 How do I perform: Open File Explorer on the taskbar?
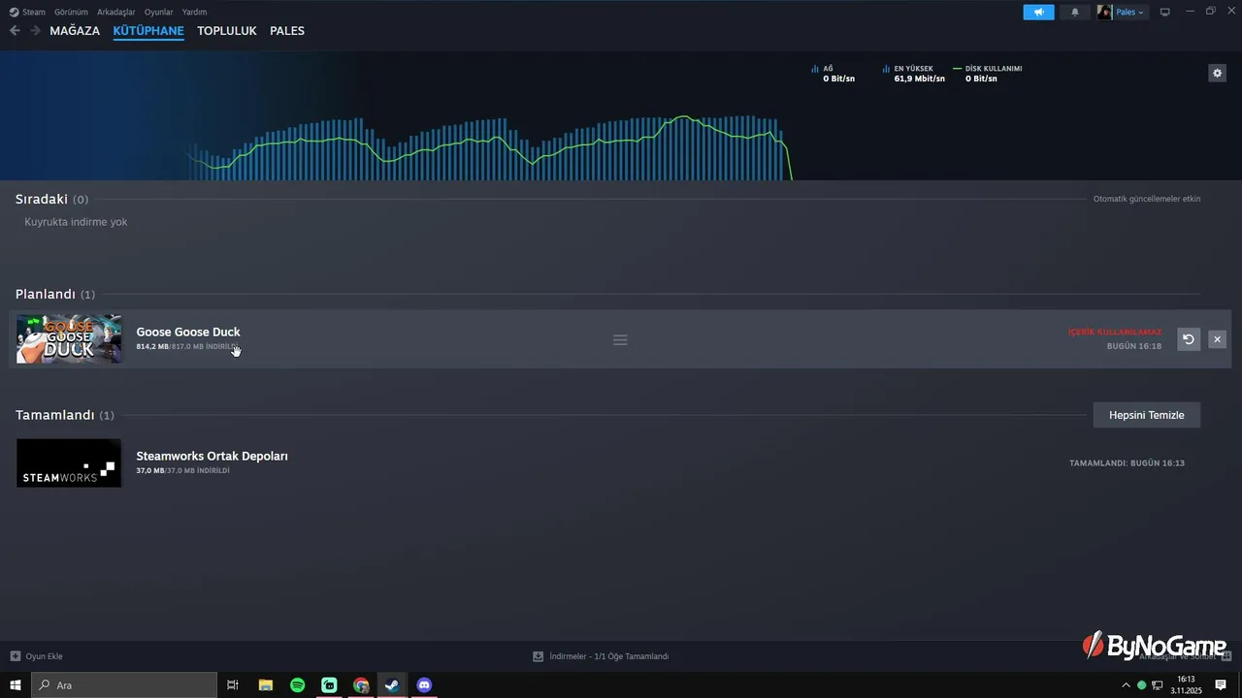click(265, 685)
